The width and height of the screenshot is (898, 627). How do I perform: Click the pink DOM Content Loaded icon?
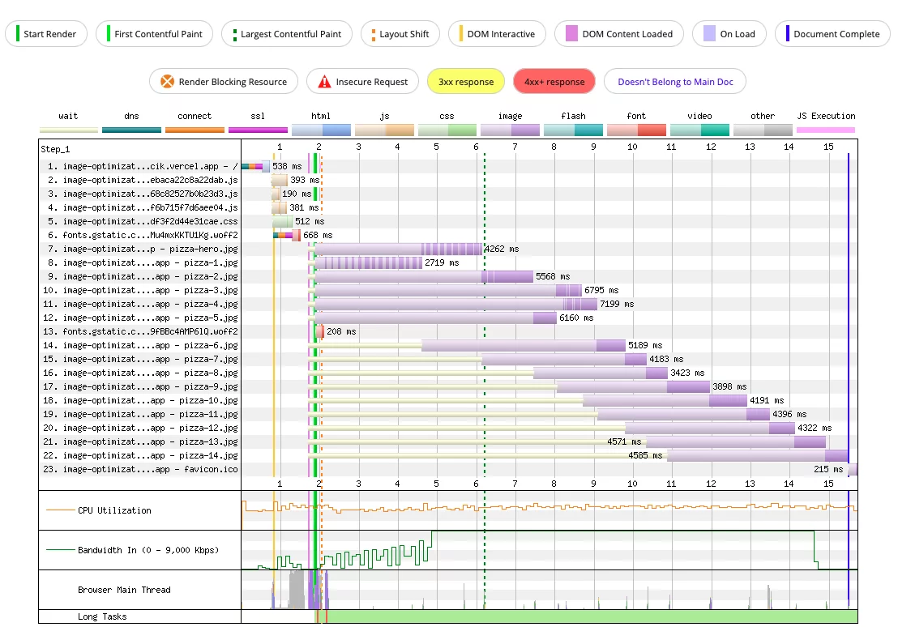click(571, 34)
